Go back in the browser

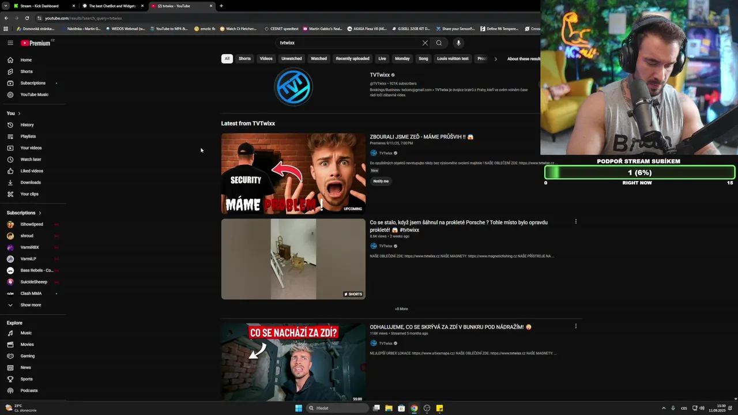pos(6,18)
